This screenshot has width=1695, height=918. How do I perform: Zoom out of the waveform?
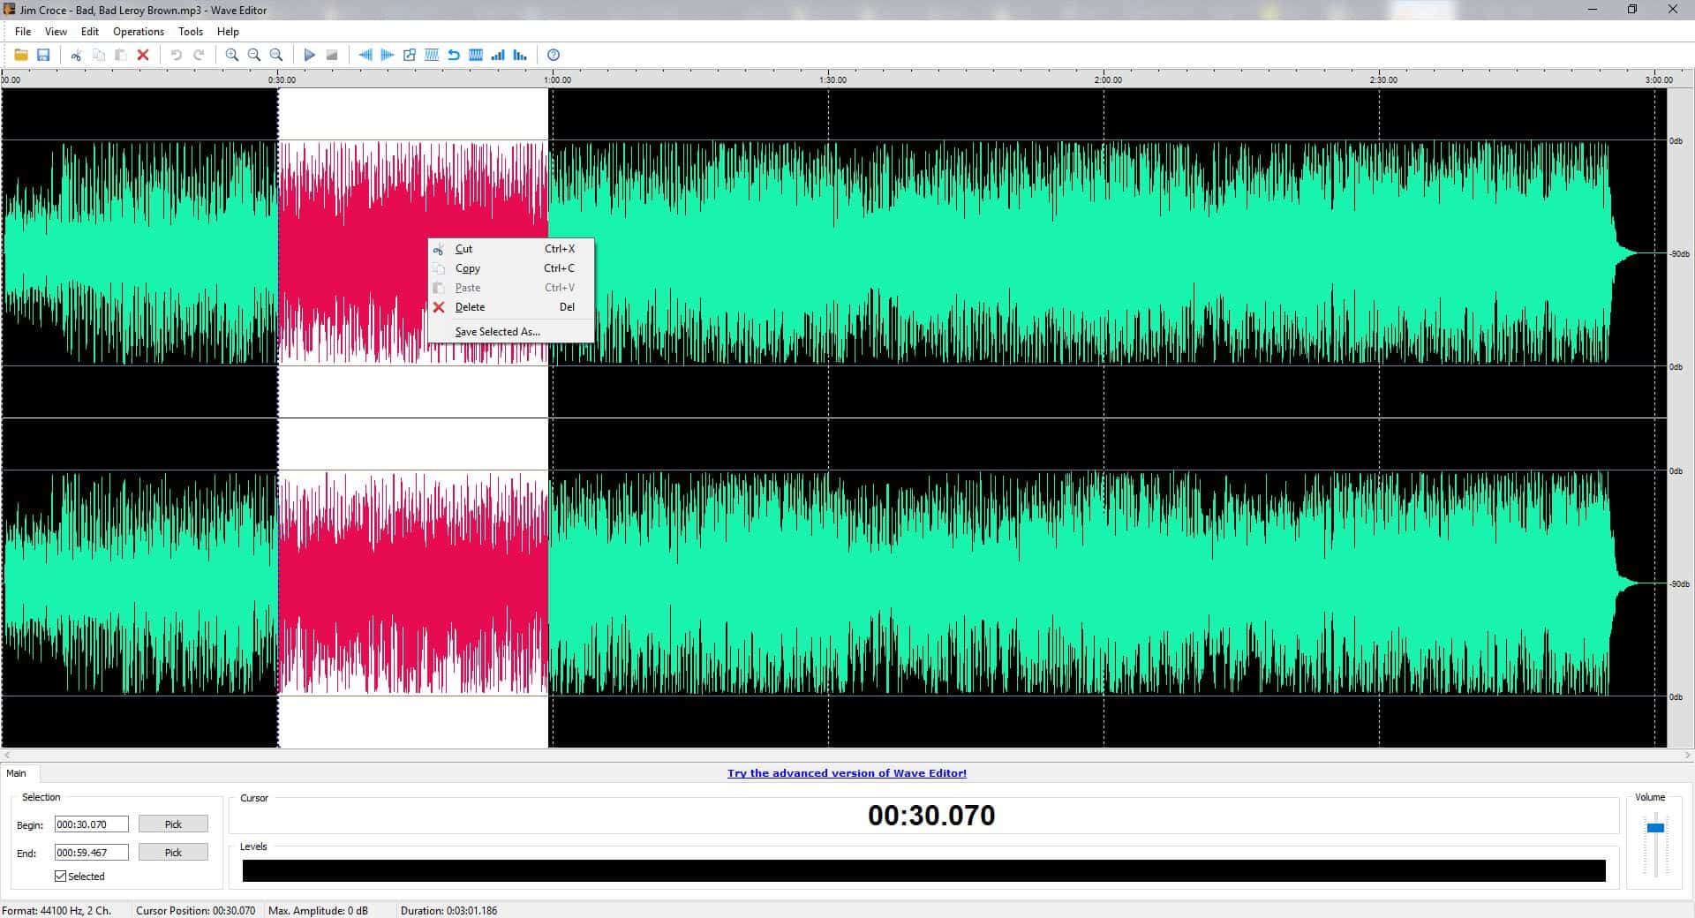[254, 55]
